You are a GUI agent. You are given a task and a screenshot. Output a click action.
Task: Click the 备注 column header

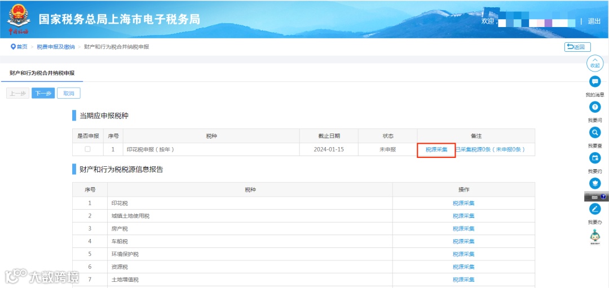(476, 136)
